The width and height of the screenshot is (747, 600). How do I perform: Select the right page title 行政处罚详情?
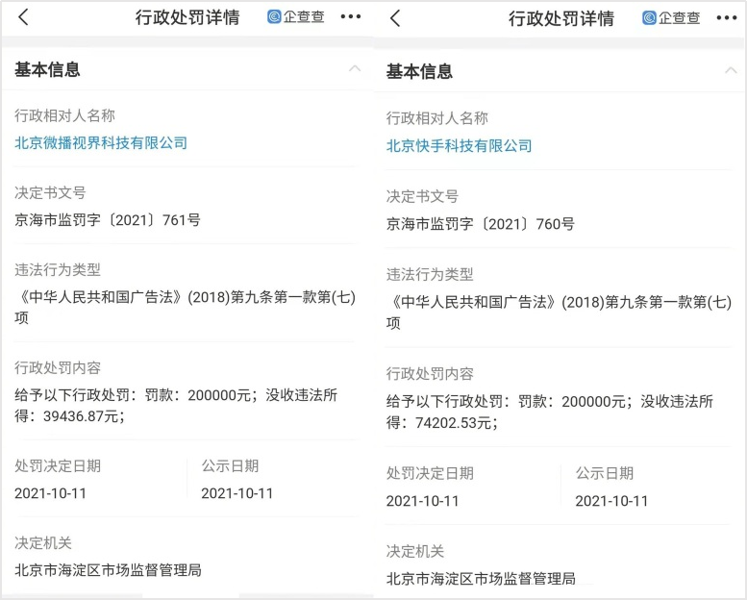tap(561, 18)
